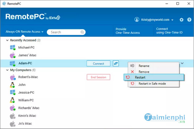Click the gray Apple icon beside Kevin's iMac

coord(13,116)
